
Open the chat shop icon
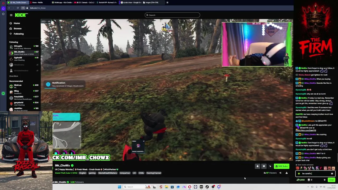(309, 180)
